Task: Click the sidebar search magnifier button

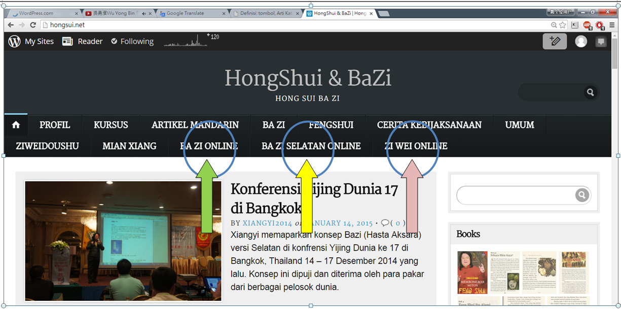Action: (x=582, y=195)
